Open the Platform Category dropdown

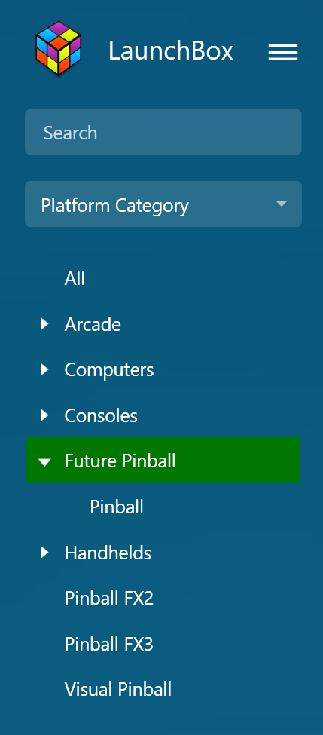pyautogui.click(x=163, y=204)
